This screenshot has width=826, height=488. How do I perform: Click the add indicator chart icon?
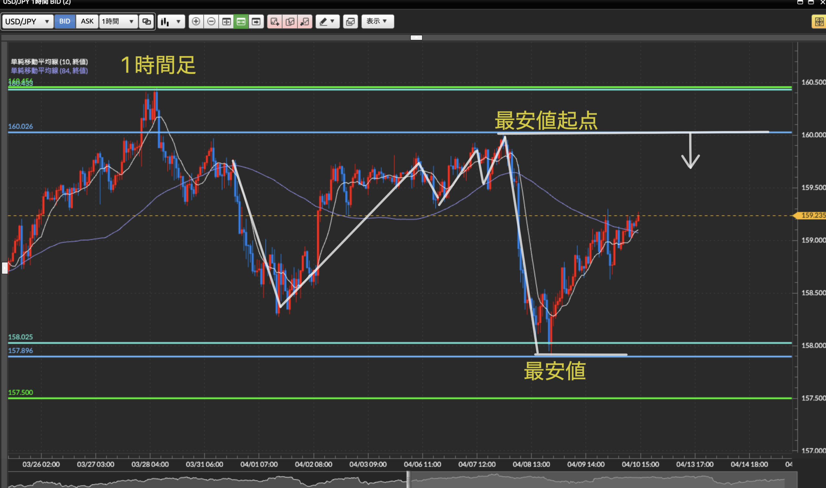[x=275, y=22]
